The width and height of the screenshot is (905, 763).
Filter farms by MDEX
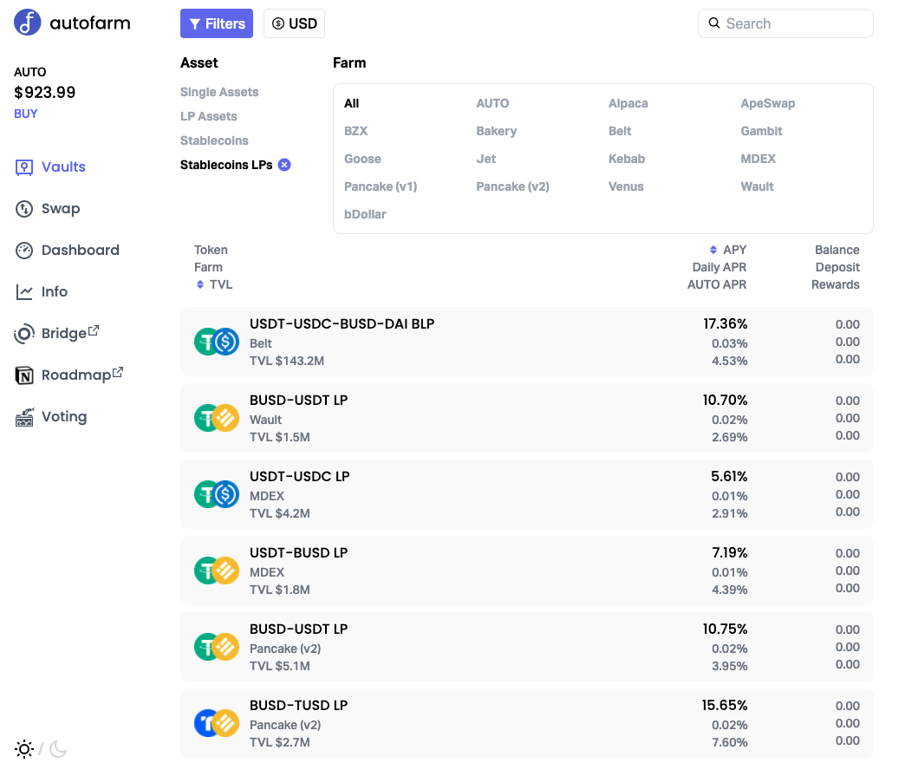pyautogui.click(x=758, y=159)
